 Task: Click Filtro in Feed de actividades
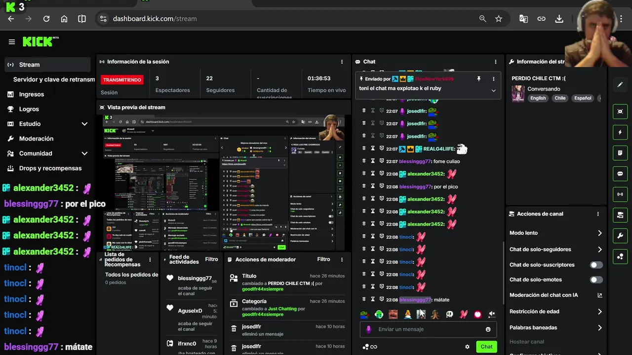[x=211, y=259]
